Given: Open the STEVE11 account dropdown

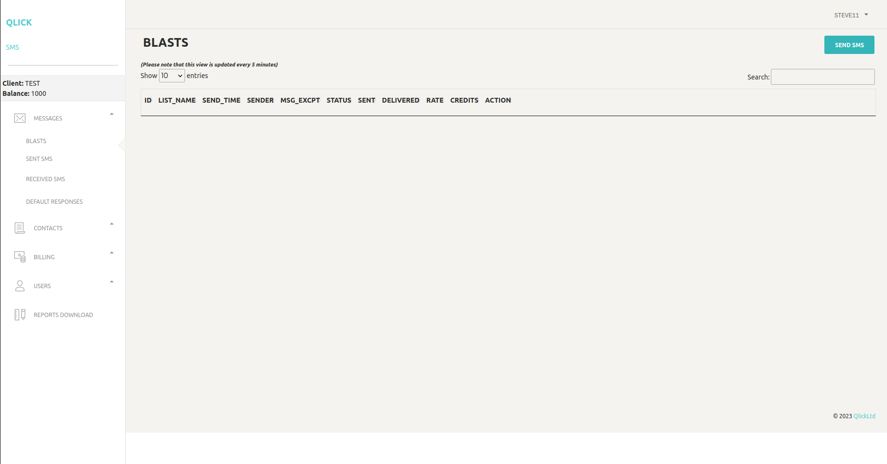Looking at the screenshot, I should point(851,15).
